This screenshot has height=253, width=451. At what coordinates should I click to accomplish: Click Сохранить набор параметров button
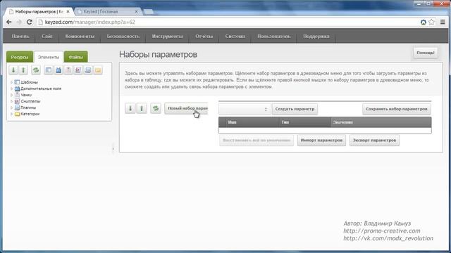[x=397, y=109]
